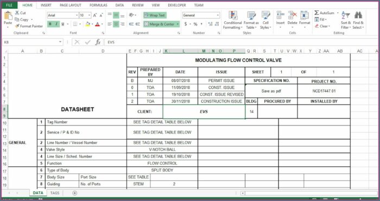This screenshot has height=201, width=380.
Task: Open the font color swatch
Action: (97, 24)
